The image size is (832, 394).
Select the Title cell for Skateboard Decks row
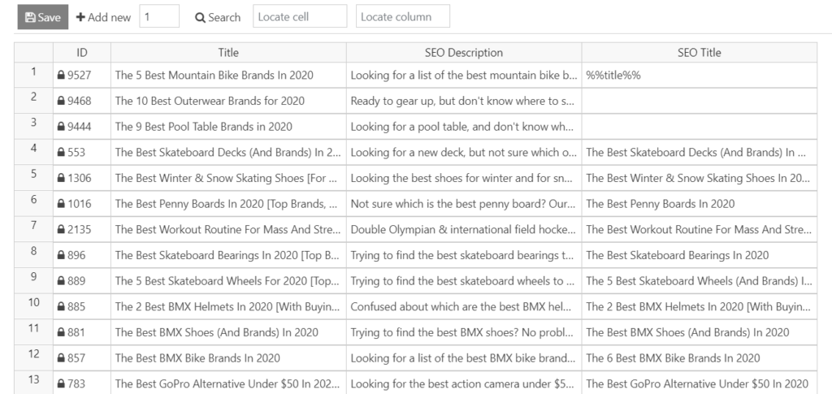click(x=228, y=152)
